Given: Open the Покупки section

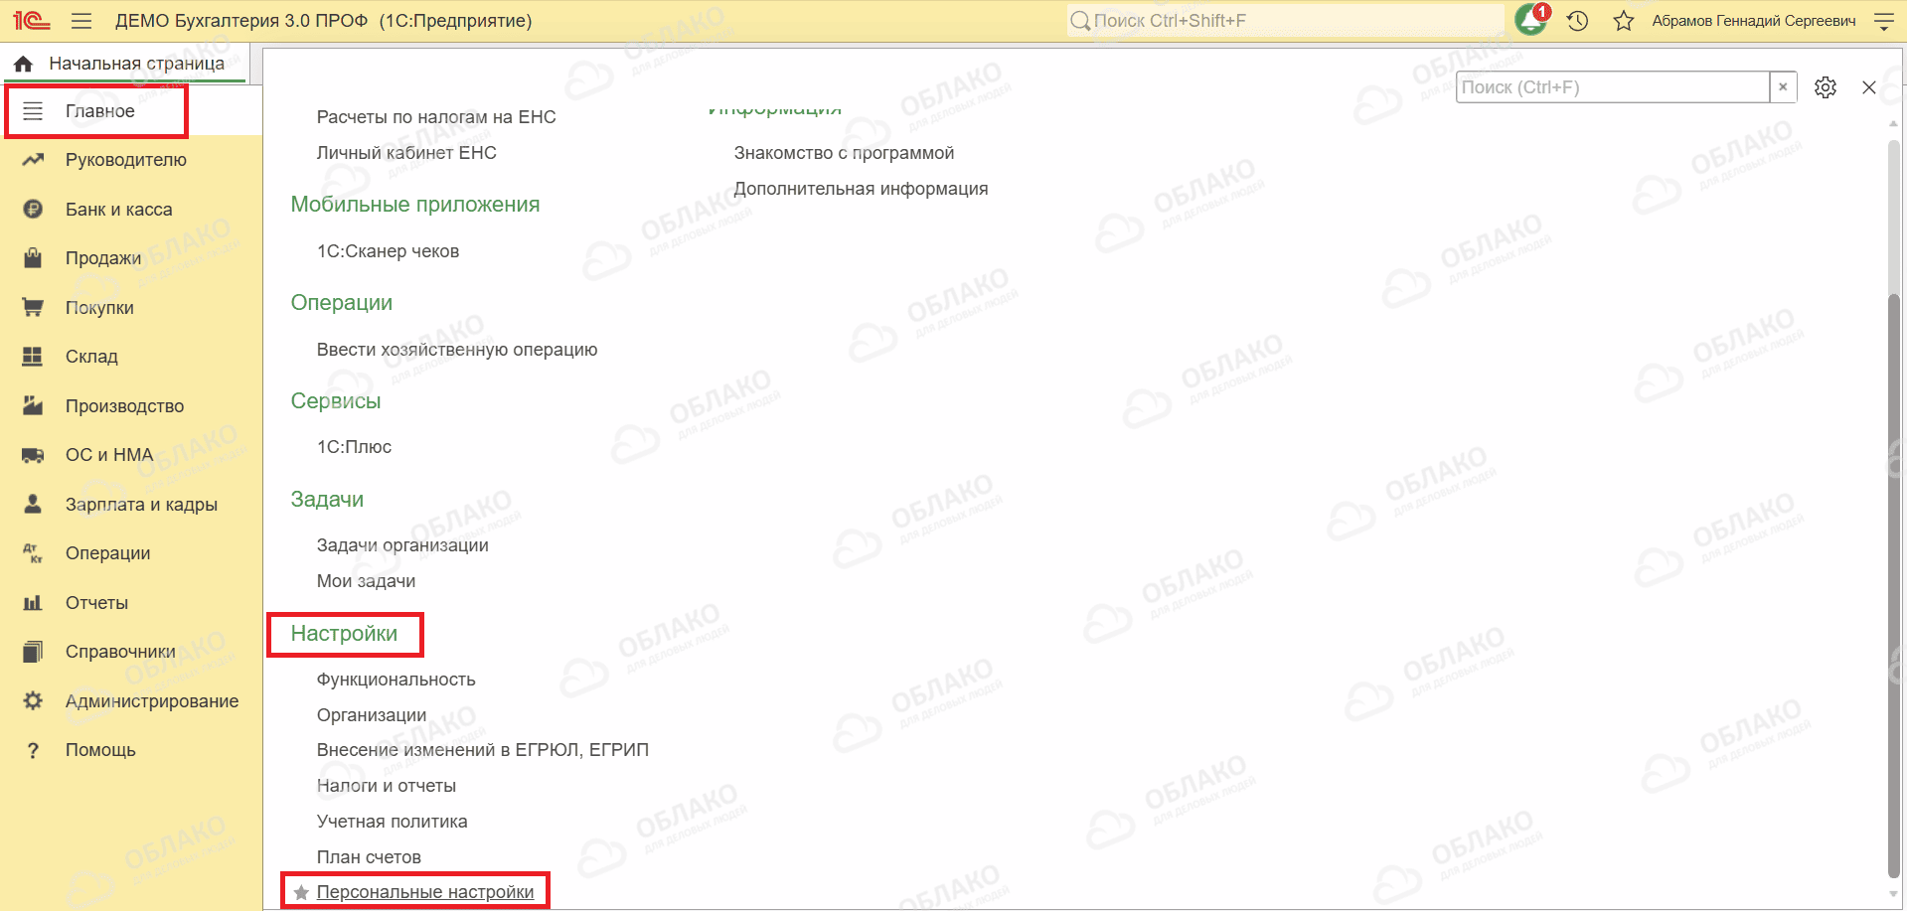Looking at the screenshot, I should (x=99, y=308).
